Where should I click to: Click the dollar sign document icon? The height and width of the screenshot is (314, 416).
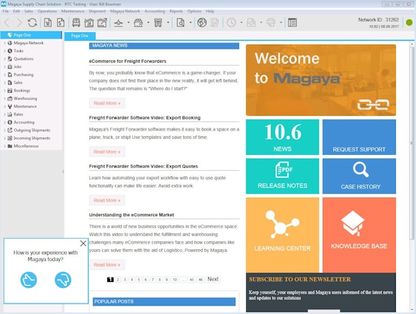61,22
